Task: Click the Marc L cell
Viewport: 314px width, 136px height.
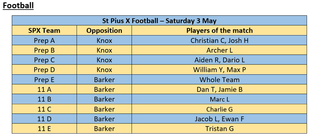Action: (x=219, y=99)
